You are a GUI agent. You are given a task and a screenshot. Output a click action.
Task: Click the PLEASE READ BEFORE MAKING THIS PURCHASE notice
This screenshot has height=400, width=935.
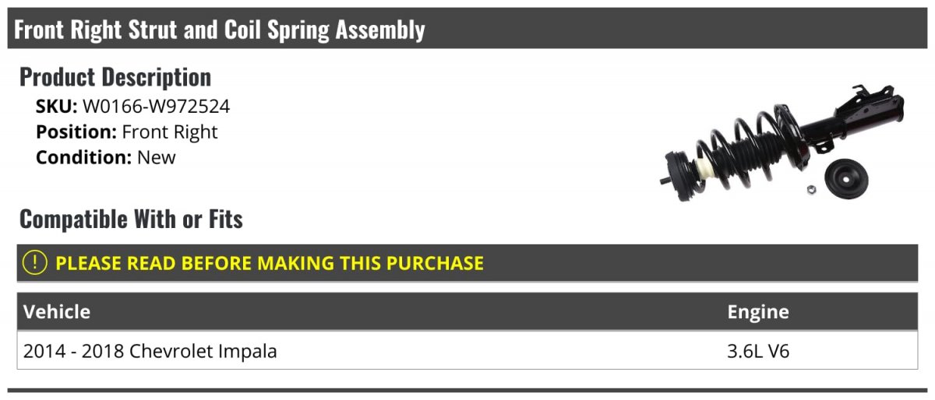point(269,263)
